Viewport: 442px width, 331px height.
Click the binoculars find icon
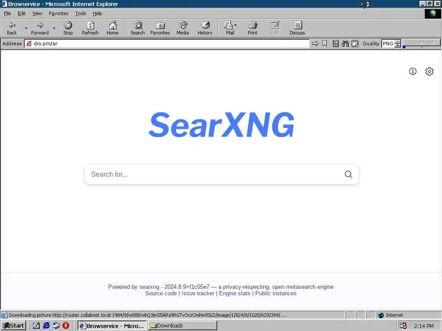click(x=345, y=44)
